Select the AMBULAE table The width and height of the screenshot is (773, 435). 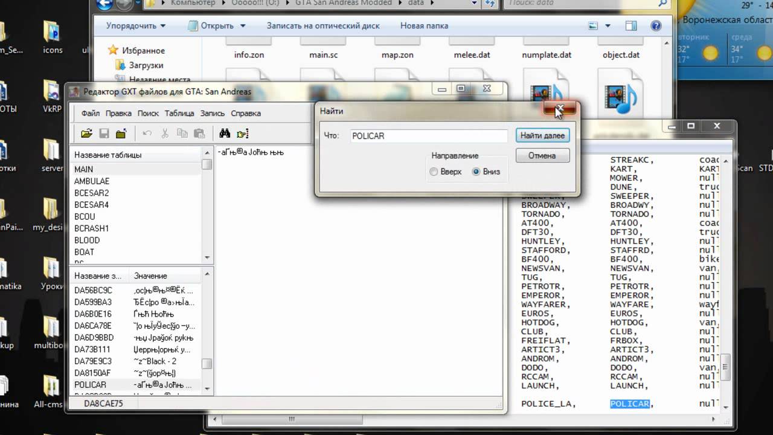(136, 181)
